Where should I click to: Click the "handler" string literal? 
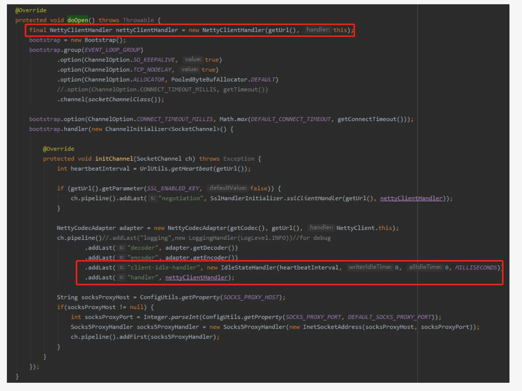[x=143, y=277]
